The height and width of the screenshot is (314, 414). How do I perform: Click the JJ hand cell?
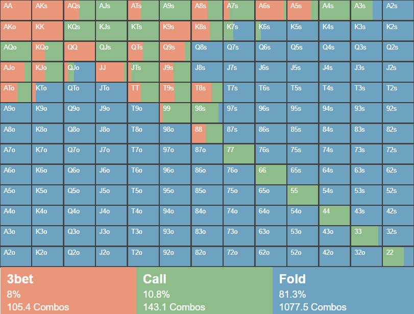(111, 72)
